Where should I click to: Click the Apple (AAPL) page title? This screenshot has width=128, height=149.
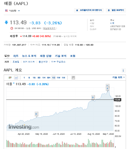16,4
